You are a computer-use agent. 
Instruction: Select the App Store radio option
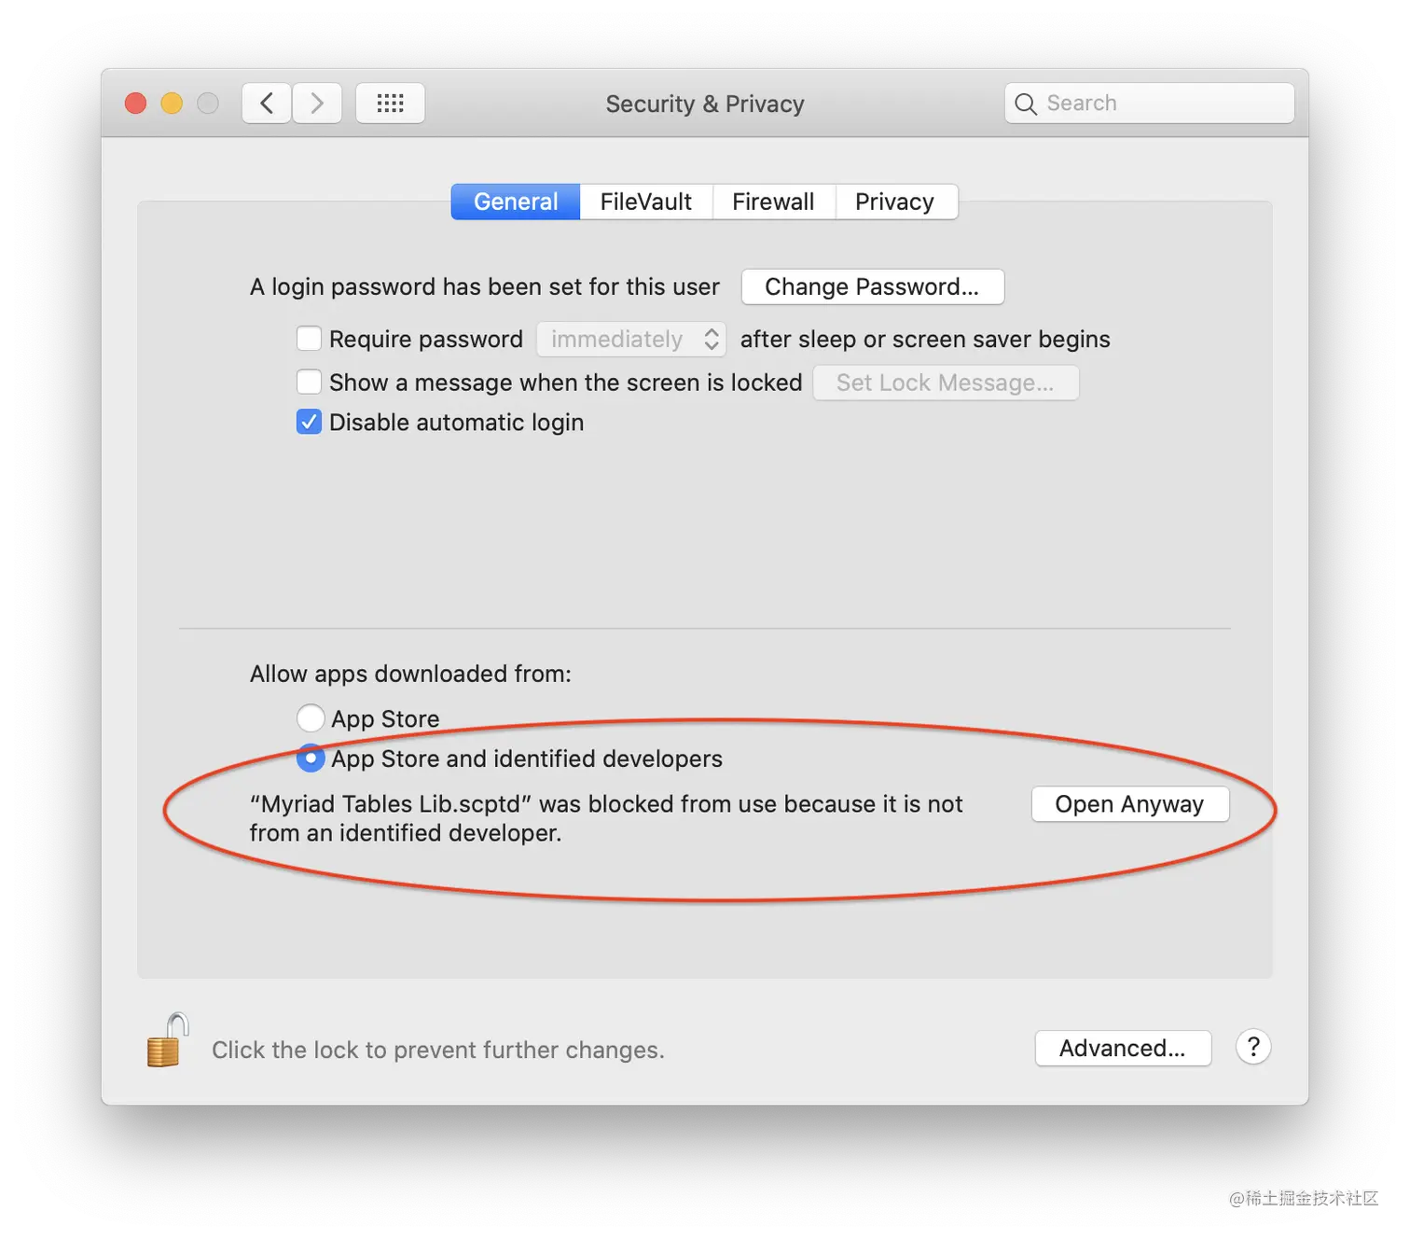311,718
